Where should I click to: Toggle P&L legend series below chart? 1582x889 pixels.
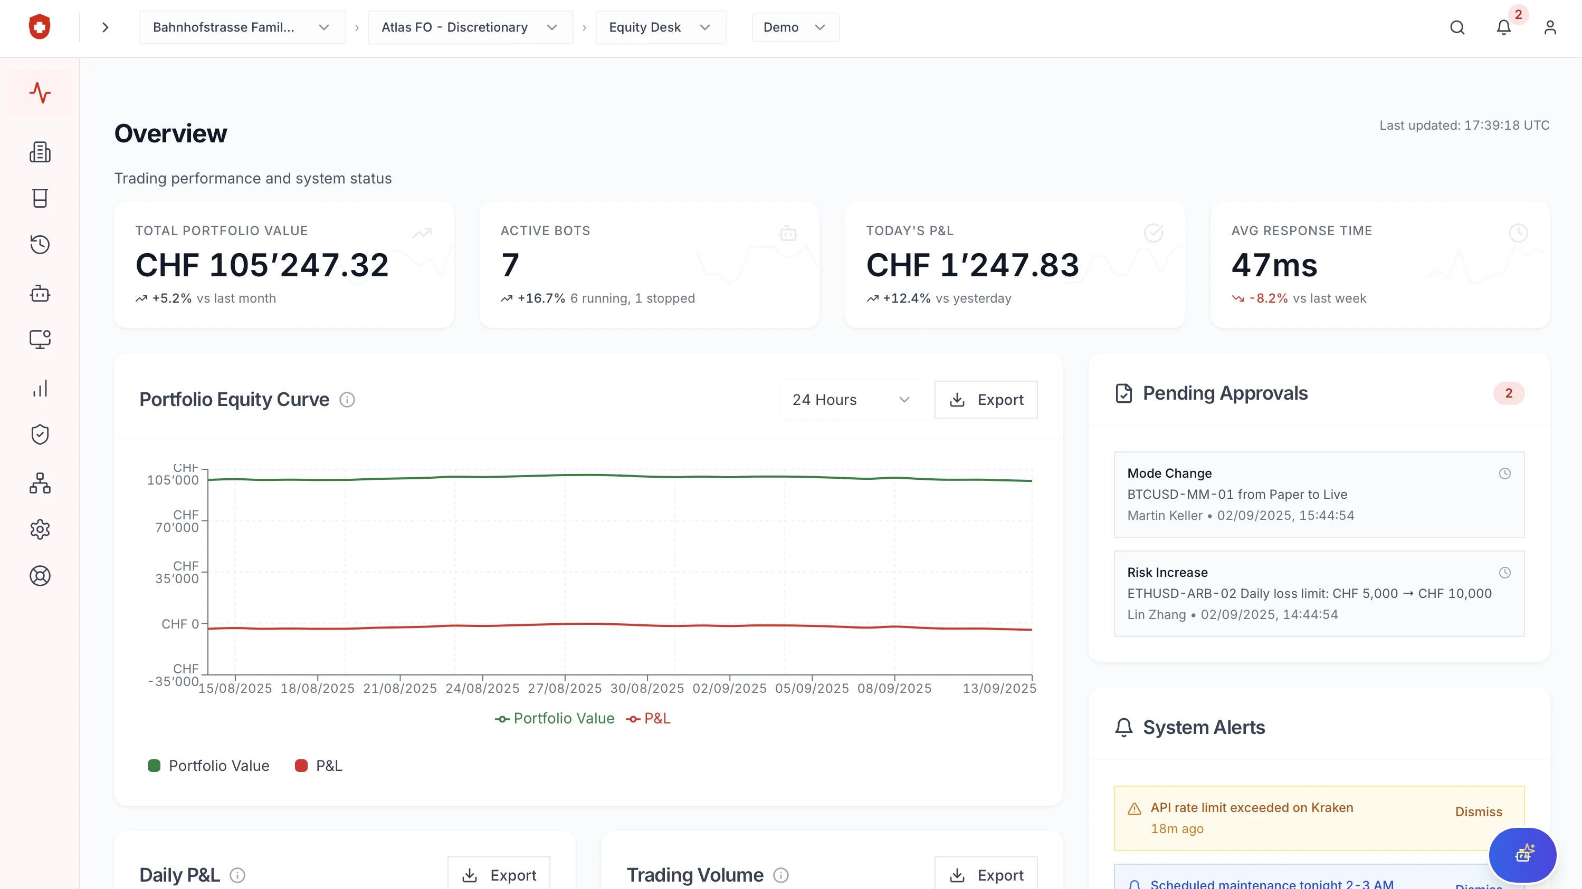(319, 765)
